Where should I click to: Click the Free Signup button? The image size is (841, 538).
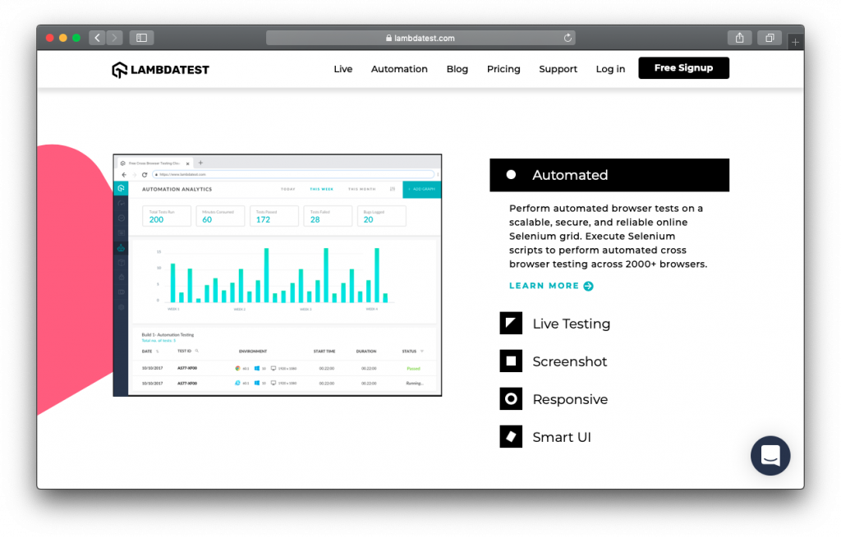pyautogui.click(x=683, y=68)
